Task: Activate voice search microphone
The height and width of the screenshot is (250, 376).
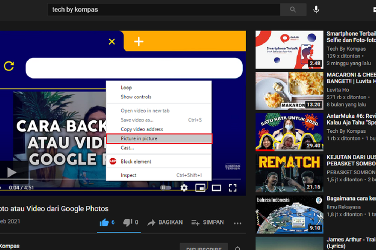Action: [x=316, y=9]
